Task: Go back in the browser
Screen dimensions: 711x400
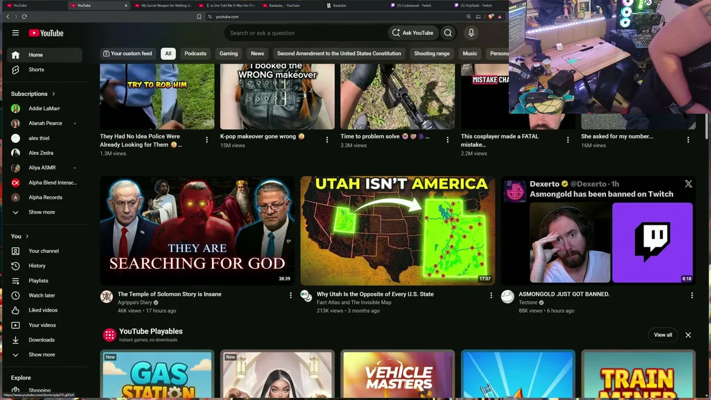Action: tap(8, 17)
